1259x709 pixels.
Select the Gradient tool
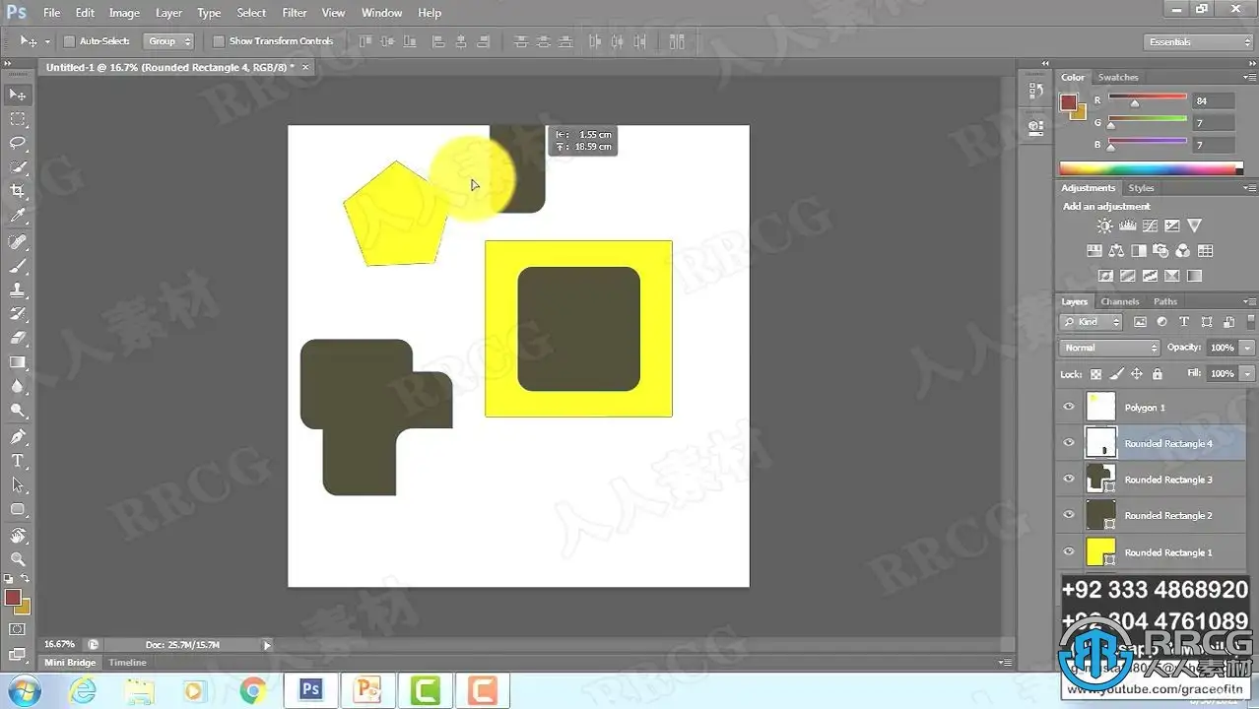click(18, 362)
